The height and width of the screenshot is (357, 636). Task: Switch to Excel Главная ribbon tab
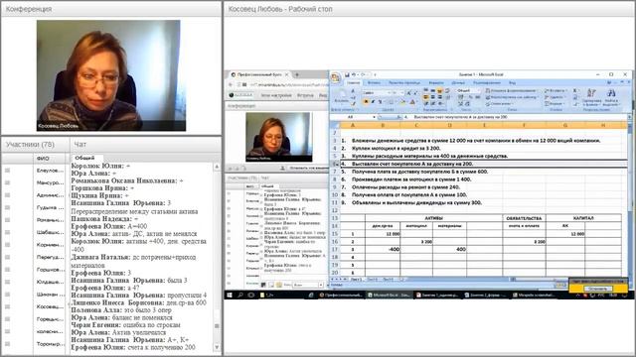click(x=354, y=83)
